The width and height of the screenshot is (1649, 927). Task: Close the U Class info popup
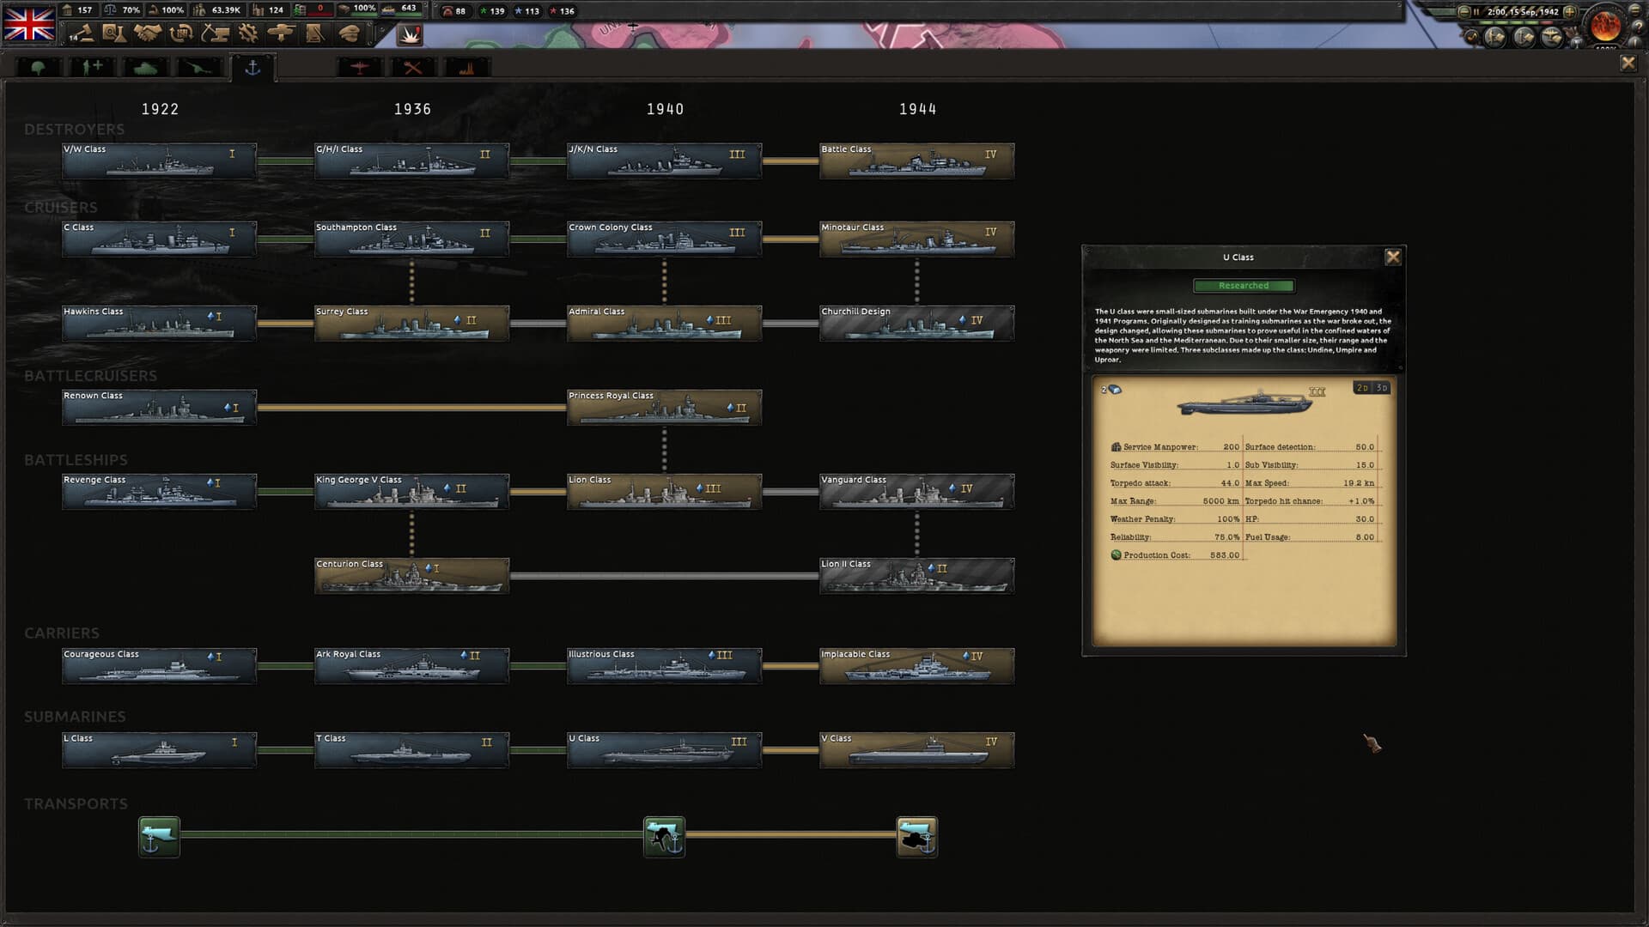coord(1393,256)
